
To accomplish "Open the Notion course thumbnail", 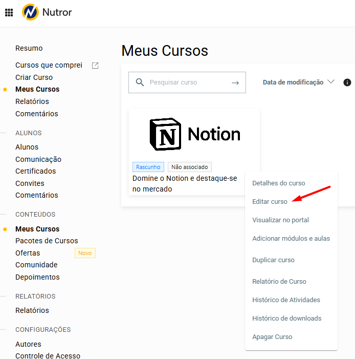I will tap(194, 134).
